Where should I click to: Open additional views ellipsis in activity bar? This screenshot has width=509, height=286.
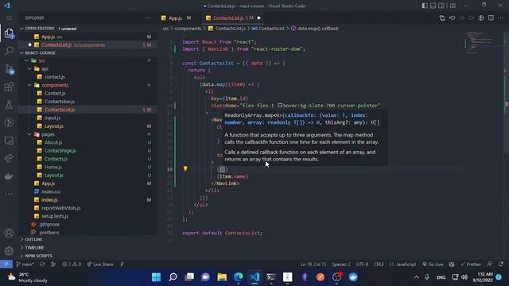[x=9, y=194]
